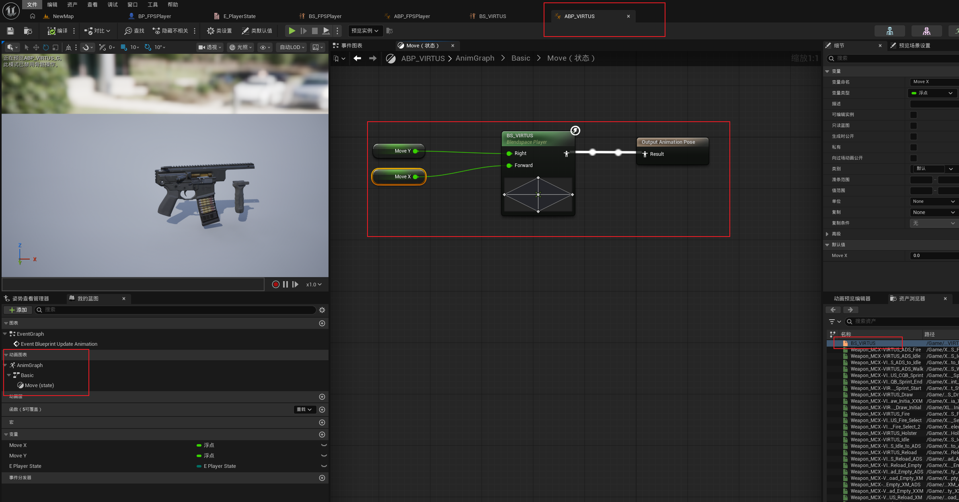Screen dimensions: 959x502
Task: Open the Debug menu
Action: [x=113, y=5]
